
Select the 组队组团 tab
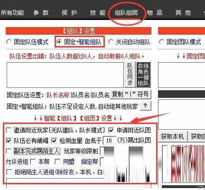126,13
